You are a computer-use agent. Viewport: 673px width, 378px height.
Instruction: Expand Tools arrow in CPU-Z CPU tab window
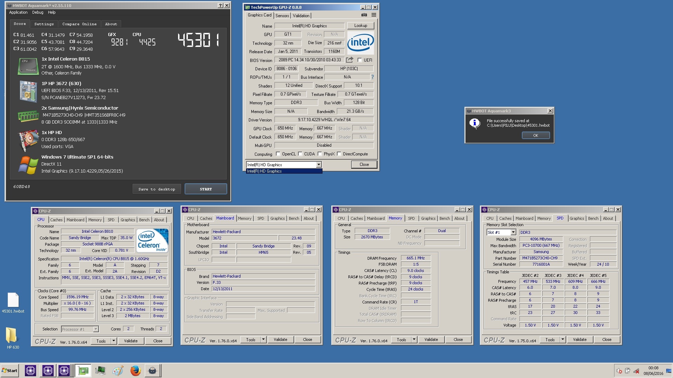pyautogui.click(x=114, y=341)
